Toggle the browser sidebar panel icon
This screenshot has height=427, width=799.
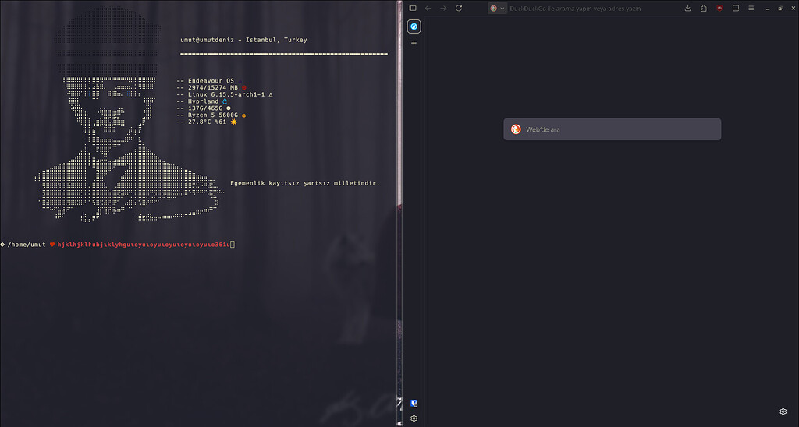414,8
